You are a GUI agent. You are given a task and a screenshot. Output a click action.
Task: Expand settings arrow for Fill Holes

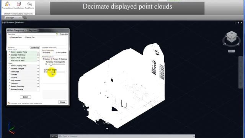(x=38, y=75)
